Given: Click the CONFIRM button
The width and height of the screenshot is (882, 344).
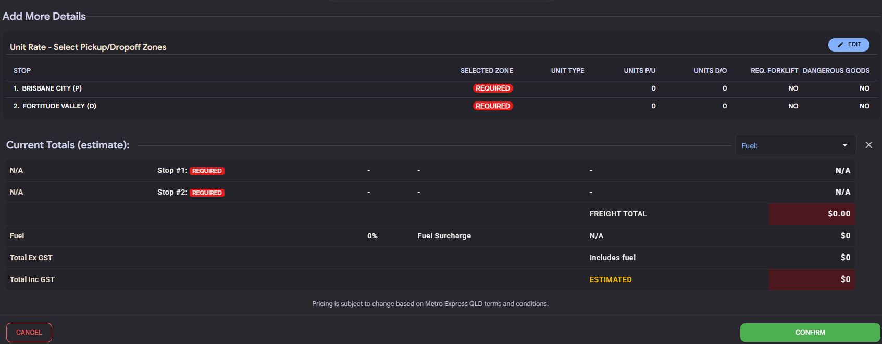Looking at the screenshot, I should (810, 333).
